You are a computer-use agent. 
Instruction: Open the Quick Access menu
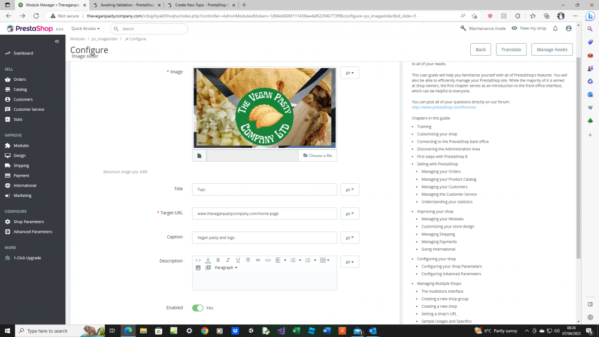pos(85,29)
